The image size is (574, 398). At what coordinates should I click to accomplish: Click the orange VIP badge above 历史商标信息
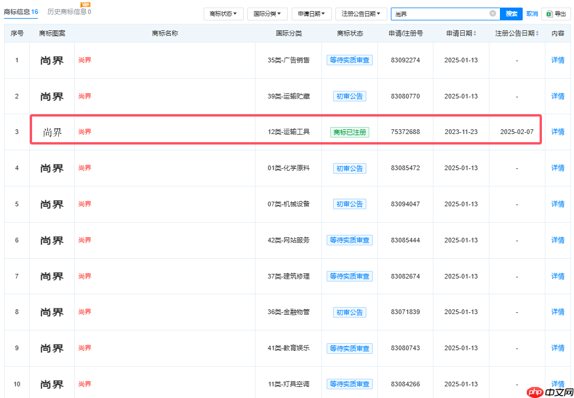85,5
